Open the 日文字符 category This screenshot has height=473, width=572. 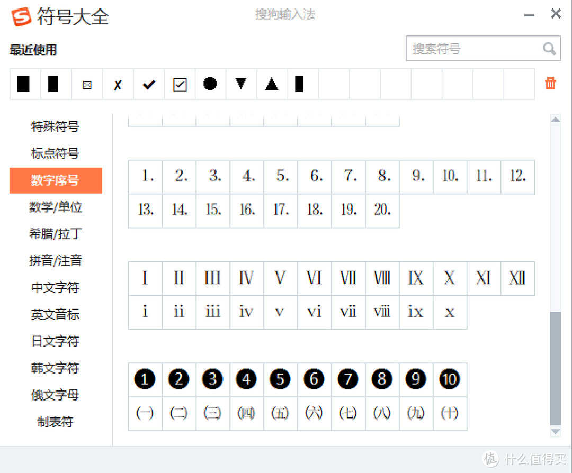56,341
